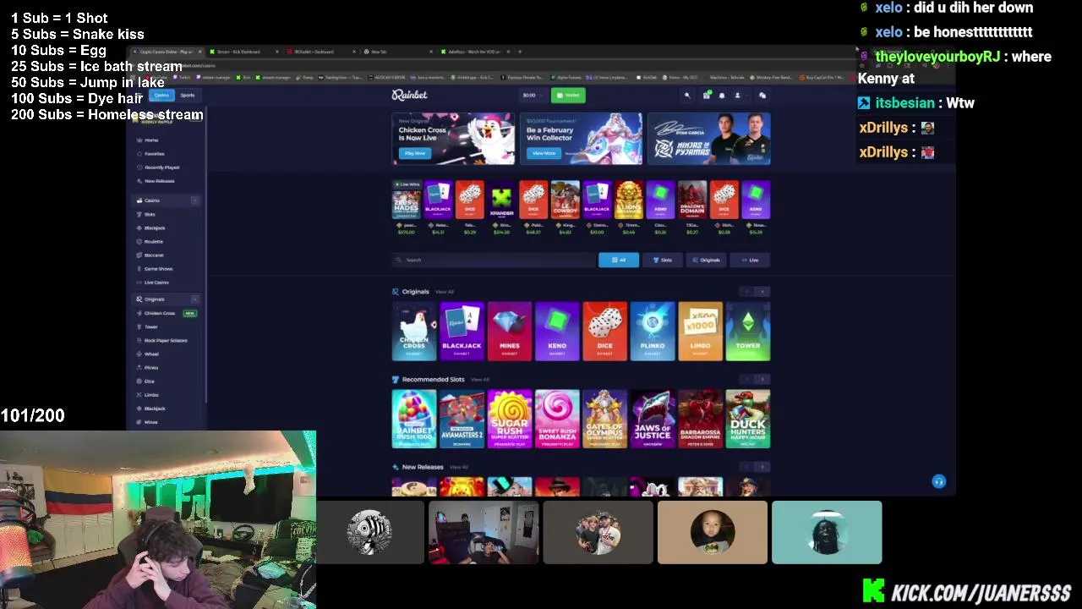Screen dimensions: 1082x609
Task: Open Live Casino in sidebar
Action: coord(156,283)
